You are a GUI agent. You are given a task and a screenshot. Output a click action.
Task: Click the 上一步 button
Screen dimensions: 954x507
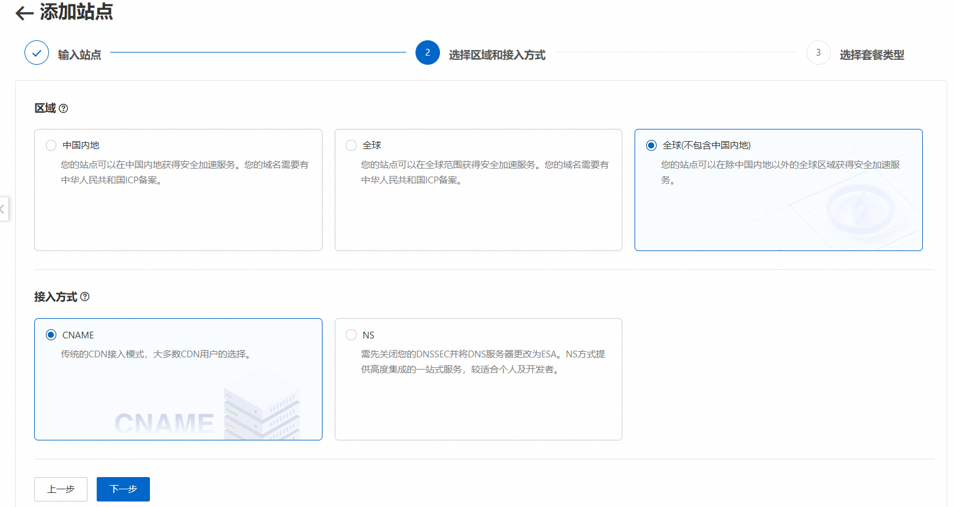pyautogui.click(x=61, y=489)
